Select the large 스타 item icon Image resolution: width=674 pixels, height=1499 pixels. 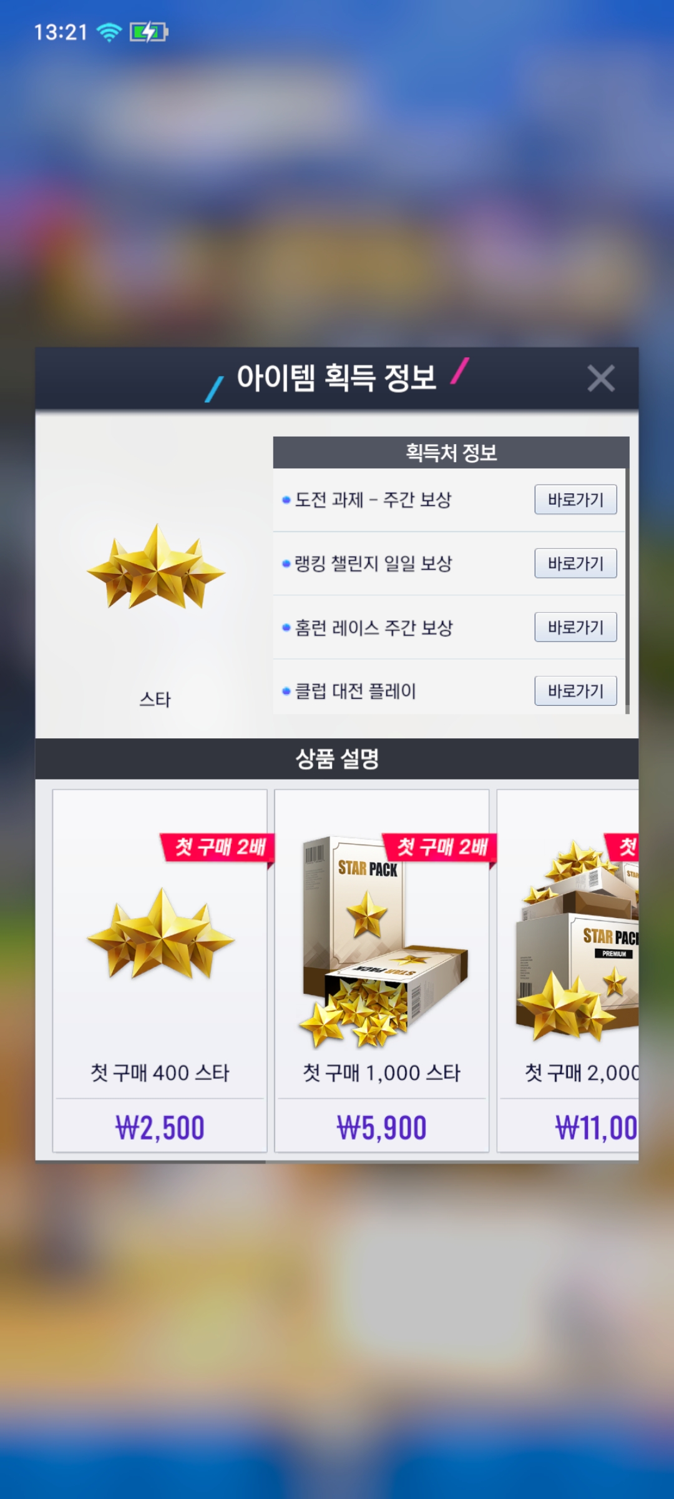click(x=156, y=567)
